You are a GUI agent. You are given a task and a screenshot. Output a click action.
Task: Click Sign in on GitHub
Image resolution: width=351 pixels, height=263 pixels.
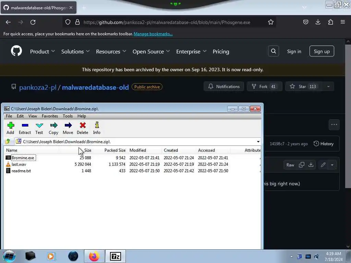point(294,51)
